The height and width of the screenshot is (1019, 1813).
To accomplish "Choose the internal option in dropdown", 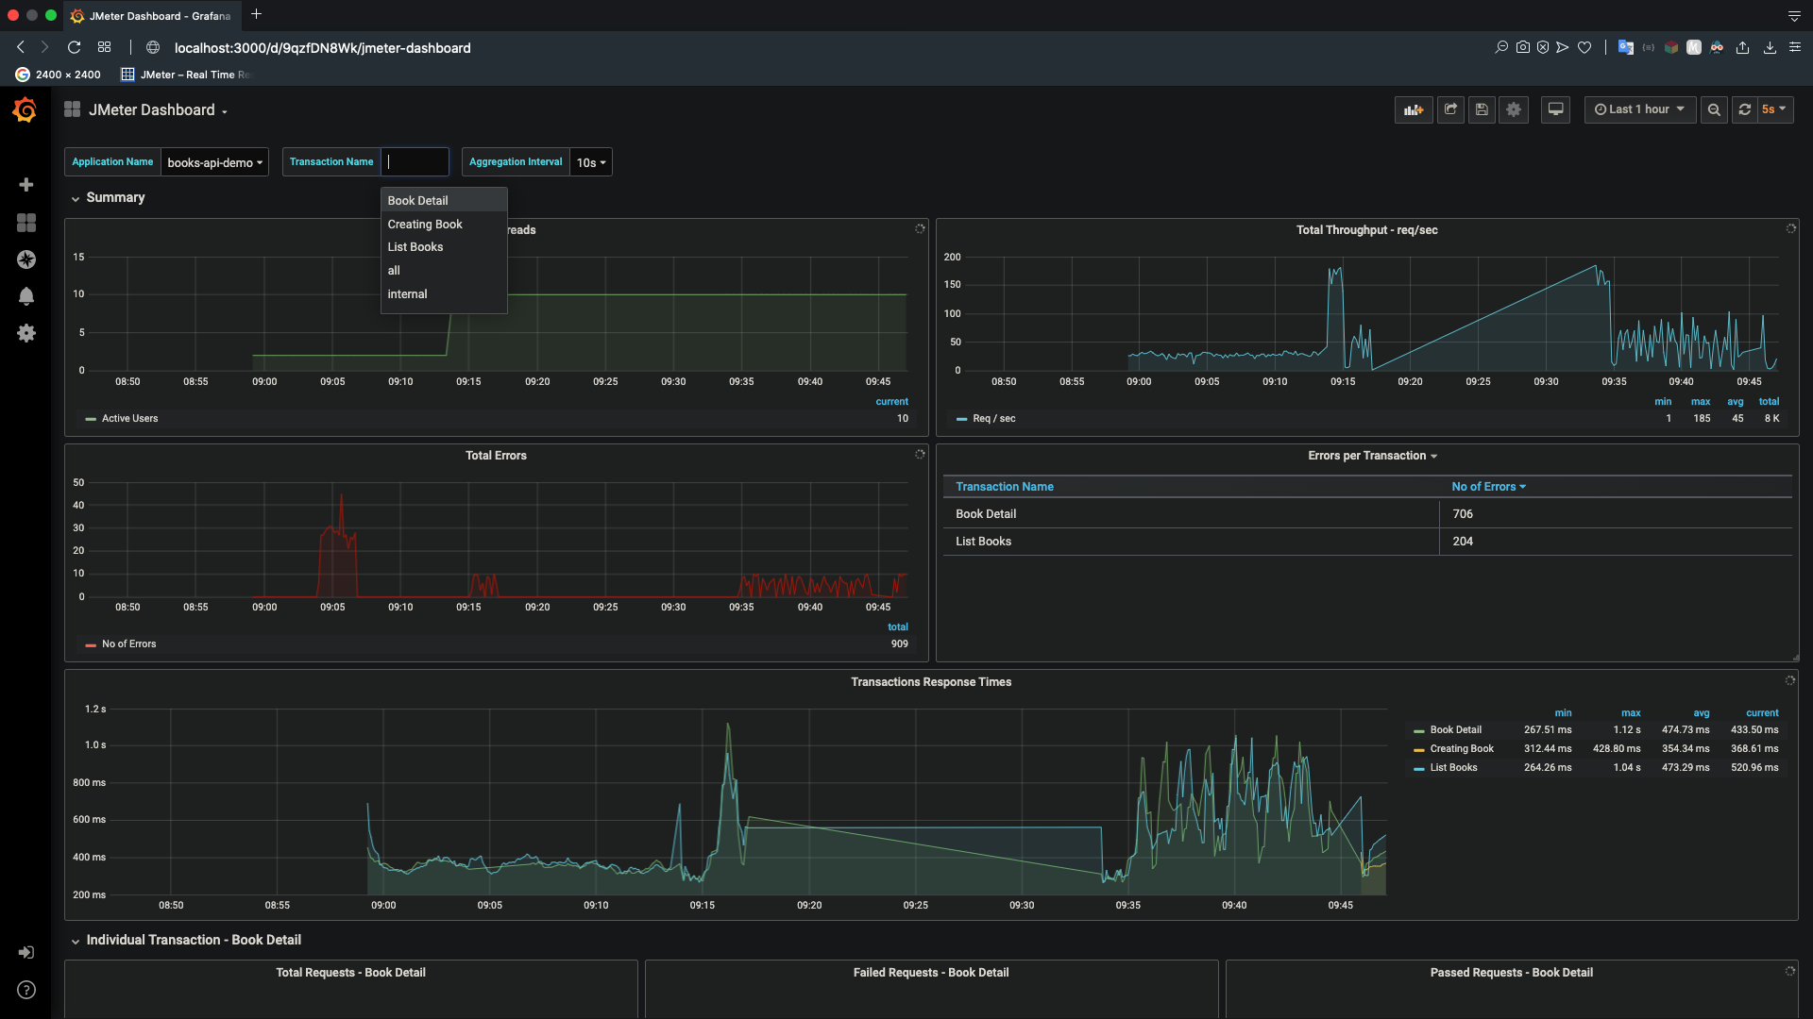I will click(407, 293).
